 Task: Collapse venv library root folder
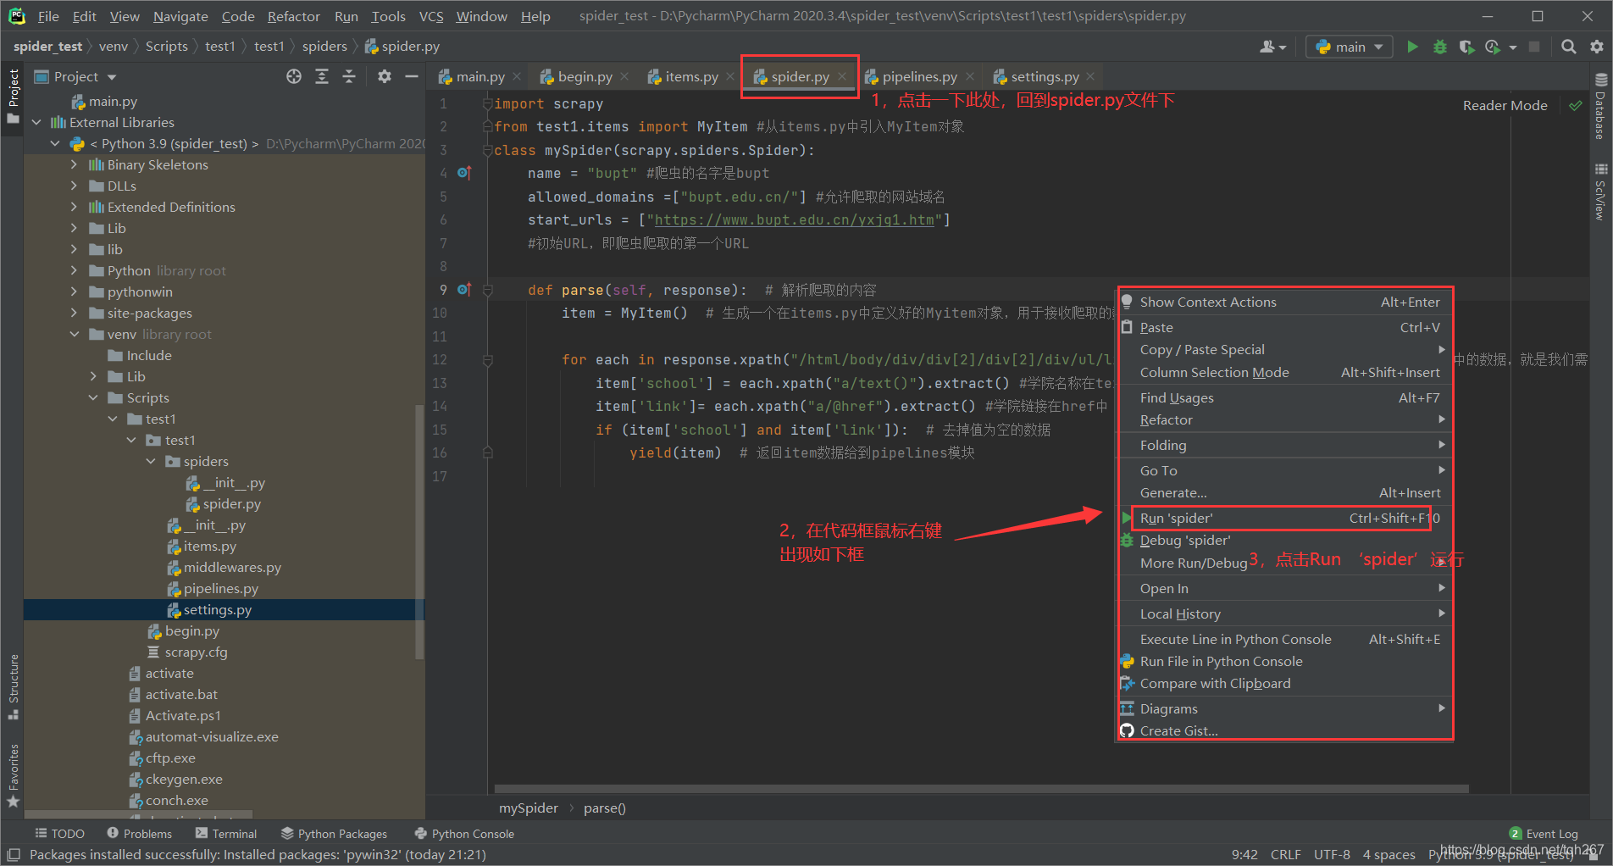coord(75,335)
